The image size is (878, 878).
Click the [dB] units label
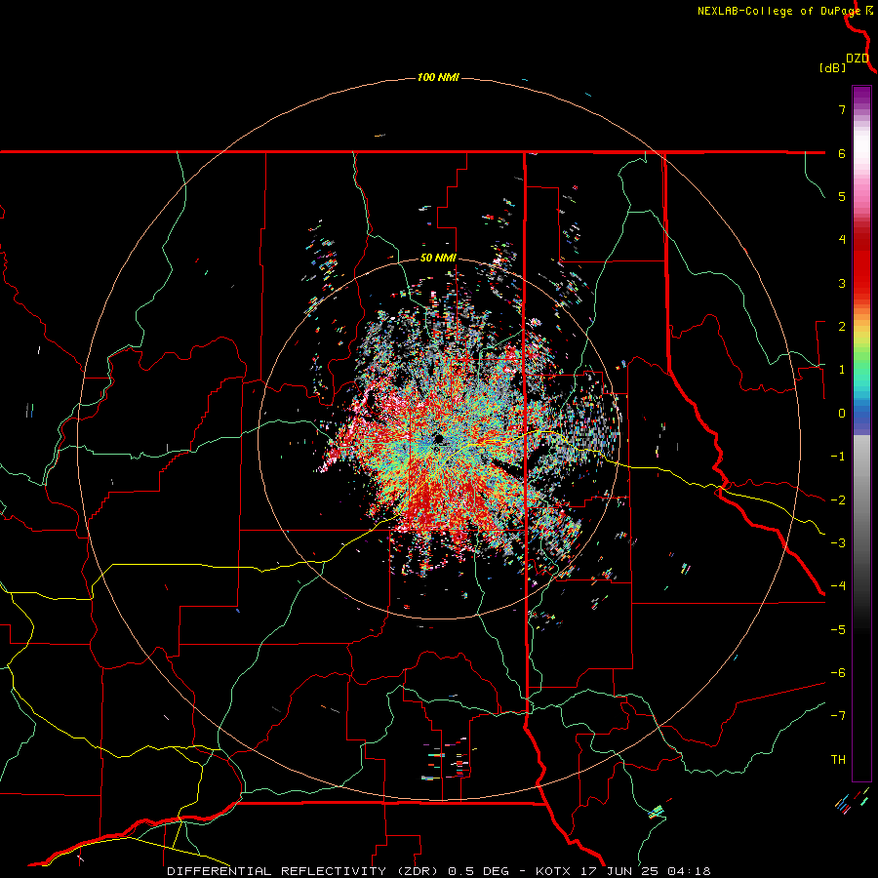pos(833,67)
